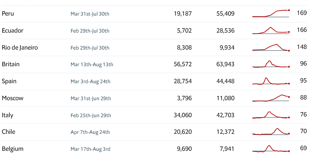Click the Italy trend sparkline
312x156 pixels.
(x=271, y=115)
